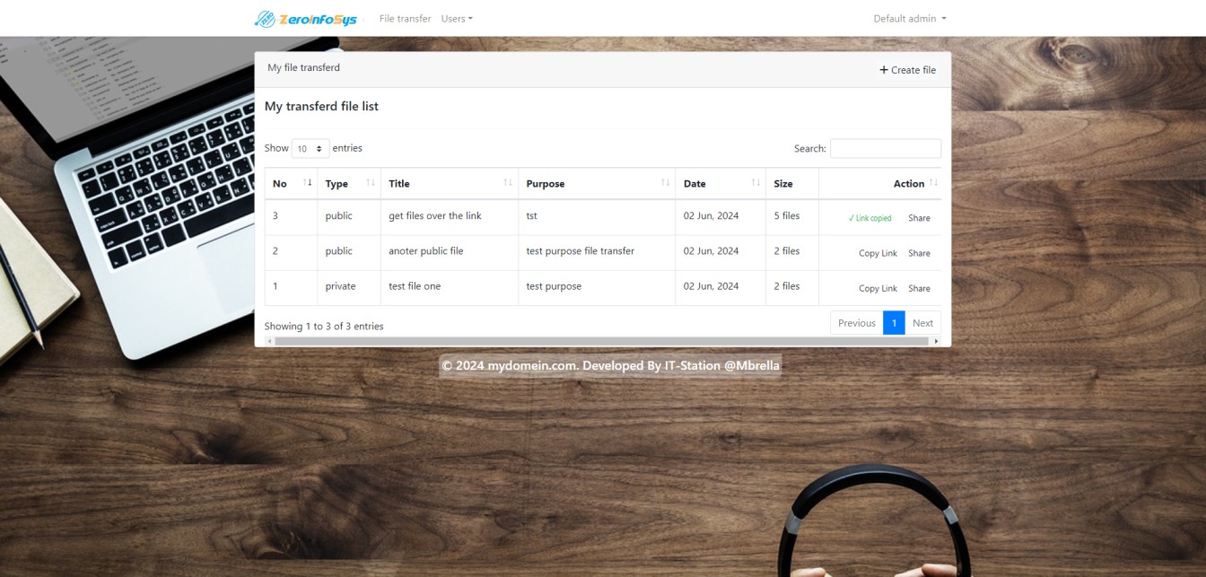The height and width of the screenshot is (577, 1206).
Task: Click the horizontal scrollbar right arrow
Action: click(x=936, y=341)
